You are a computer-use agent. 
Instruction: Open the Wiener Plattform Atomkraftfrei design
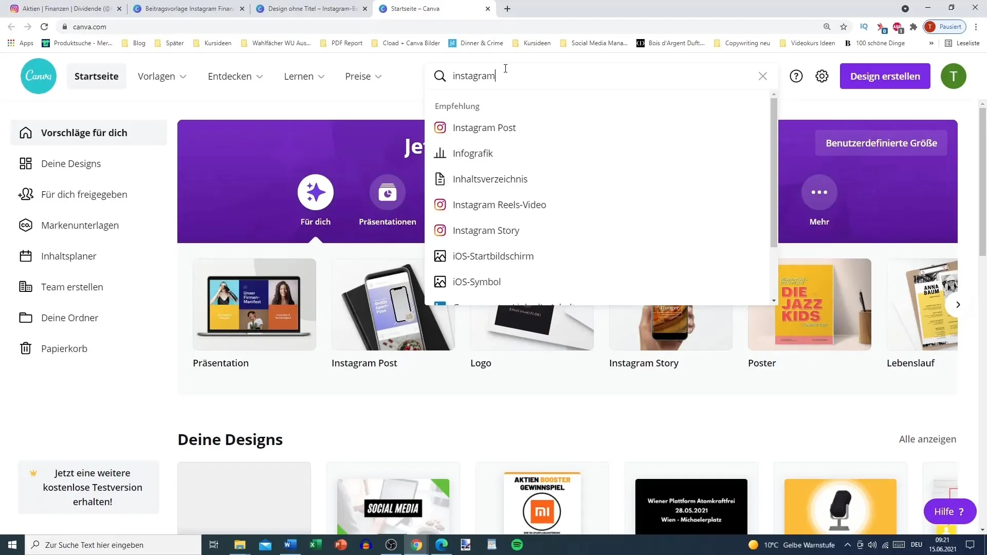click(691, 498)
